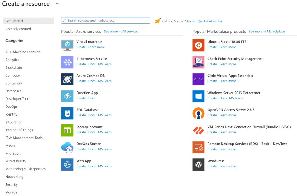Screen dimensions: 297x196
Task: Focus the Search services and marketplace field
Action: [x=106, y=21]
